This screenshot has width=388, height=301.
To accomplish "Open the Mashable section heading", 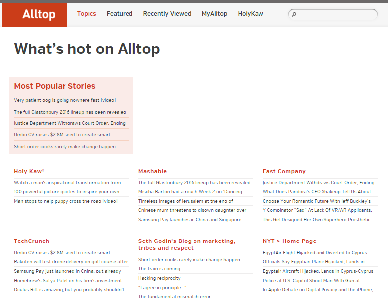I will click(152, 171).
